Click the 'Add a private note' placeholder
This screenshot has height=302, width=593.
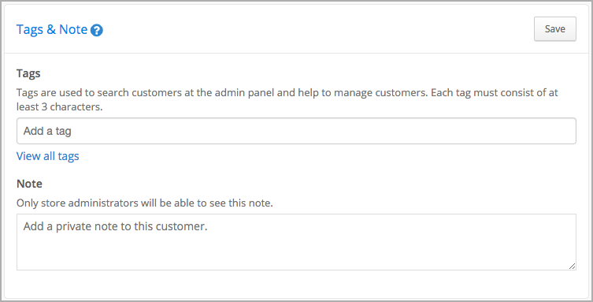[115, 226]
